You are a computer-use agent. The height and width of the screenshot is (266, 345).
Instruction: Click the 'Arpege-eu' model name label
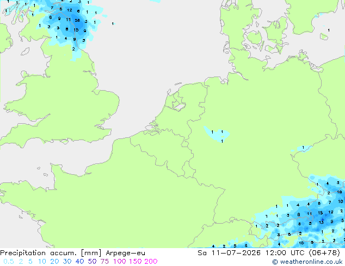click(125, 253)
